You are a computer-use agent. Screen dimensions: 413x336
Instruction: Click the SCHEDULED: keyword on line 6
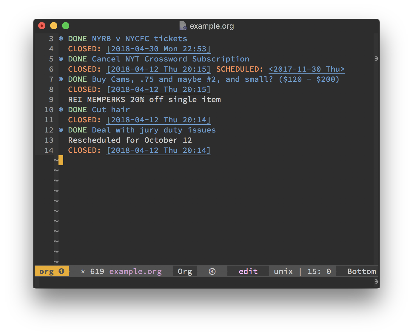[x=240, y=69]
